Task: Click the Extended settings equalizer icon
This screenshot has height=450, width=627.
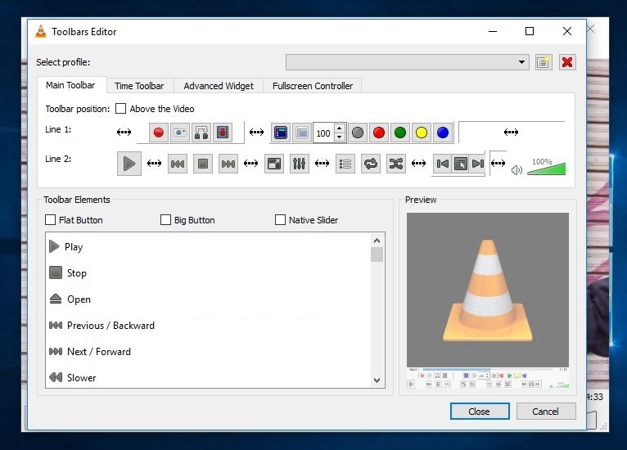Action: tap(299, 164)
